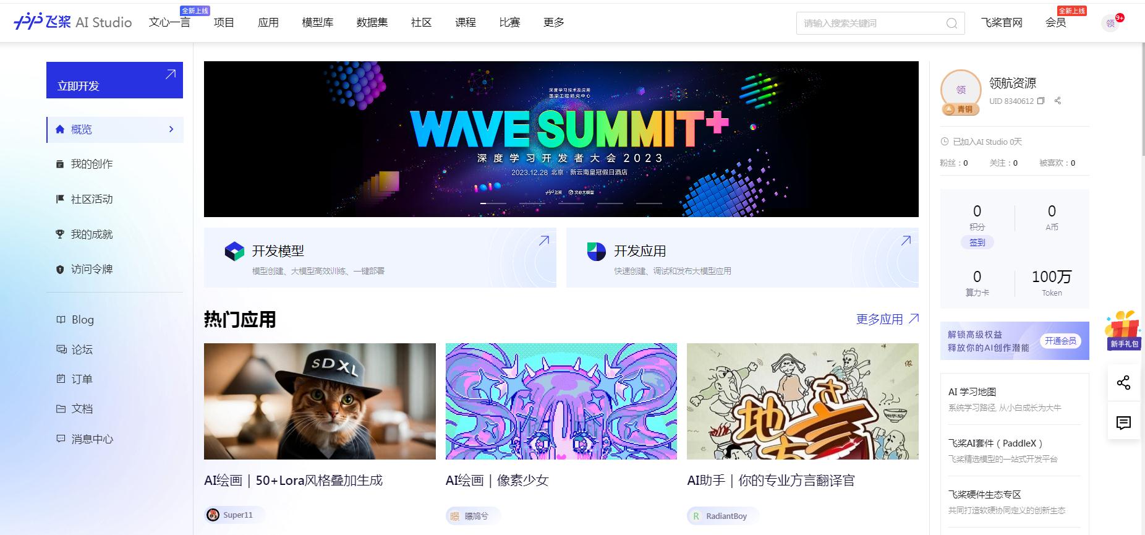Click the 飞桨 AI Studio logo
The image size is (1145, 535).
click(73, 22)
